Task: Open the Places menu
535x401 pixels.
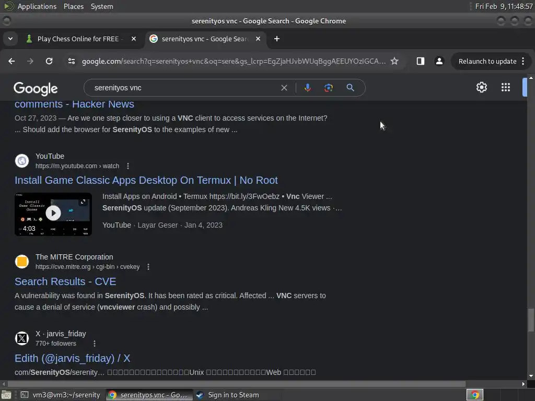Action: [73, 6]
